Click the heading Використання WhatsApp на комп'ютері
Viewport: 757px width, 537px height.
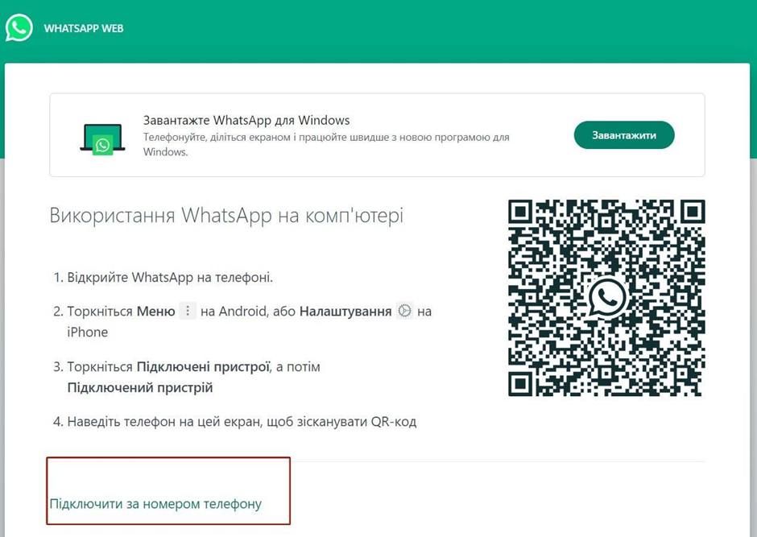click(227, 214)
